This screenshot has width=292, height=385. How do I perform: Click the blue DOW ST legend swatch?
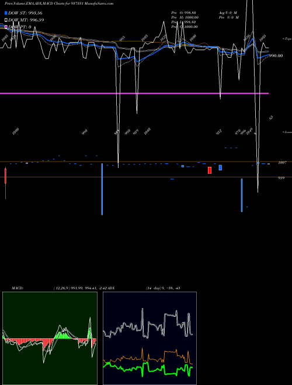(x=6, y=13)
